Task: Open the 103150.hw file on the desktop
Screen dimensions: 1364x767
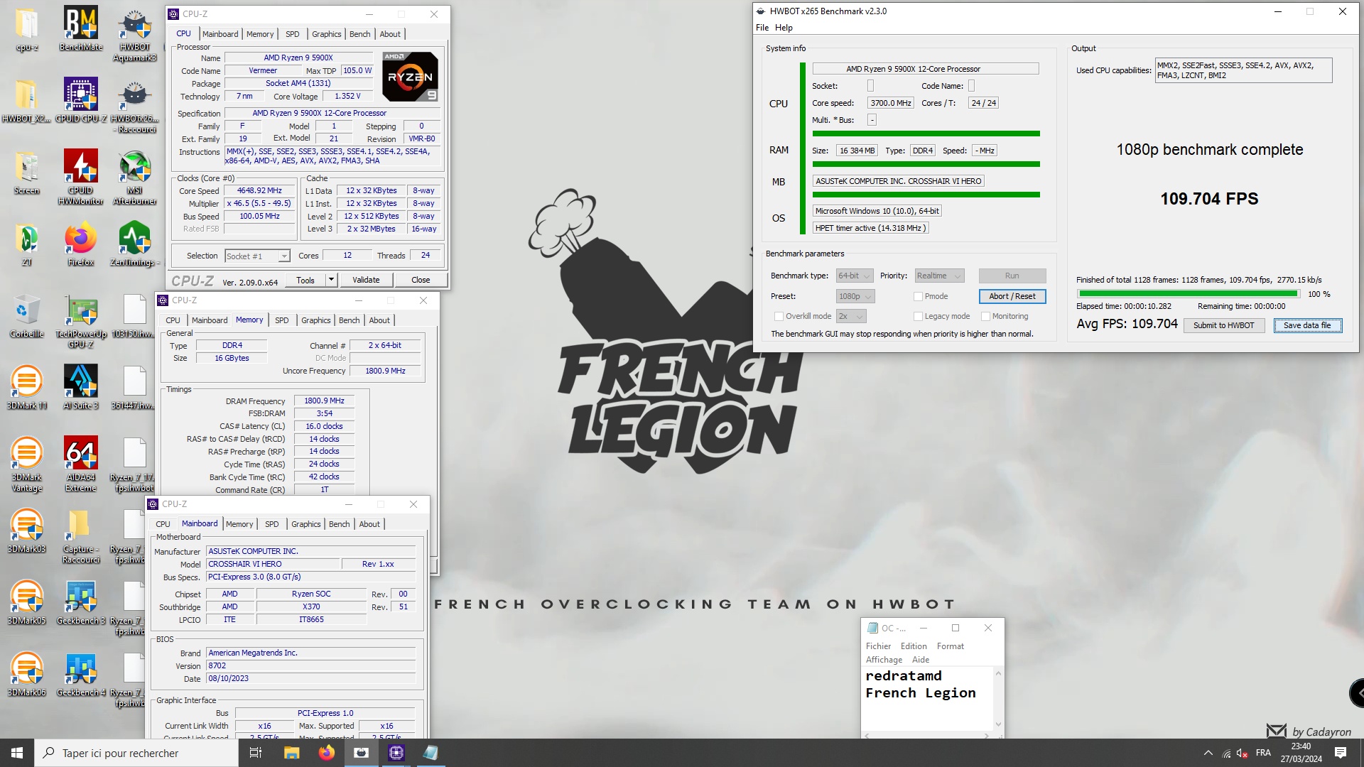Action: coord(134,315)
